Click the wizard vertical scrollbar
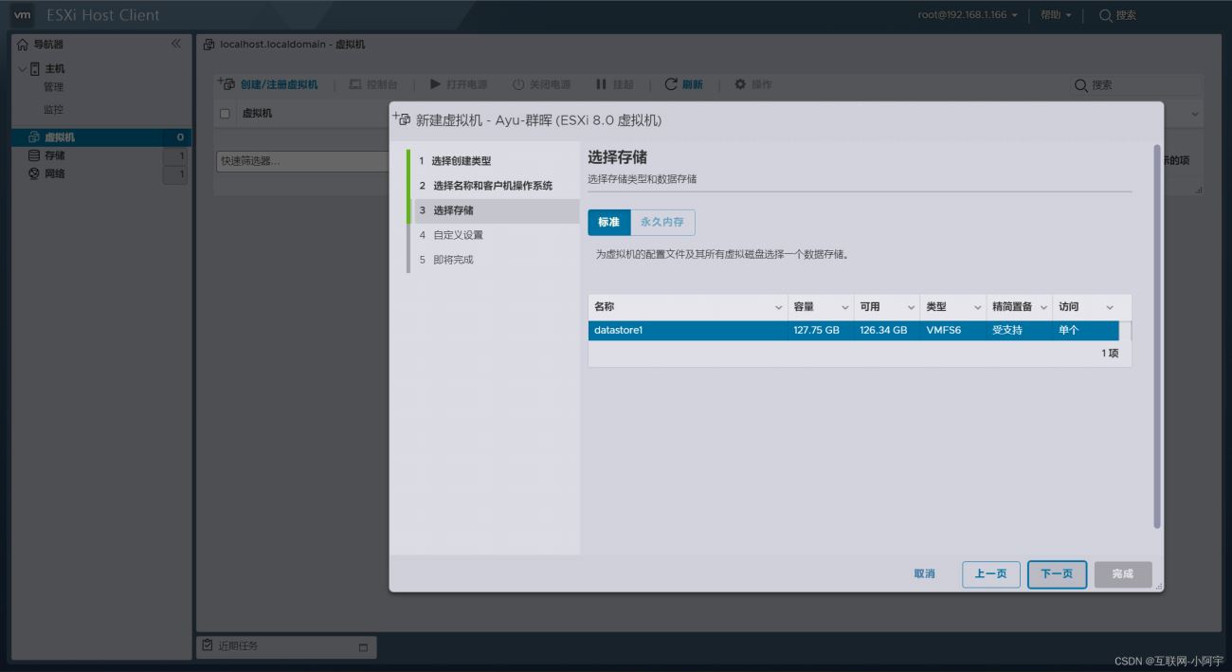 pyautogui.click(x=1157, y=336)
